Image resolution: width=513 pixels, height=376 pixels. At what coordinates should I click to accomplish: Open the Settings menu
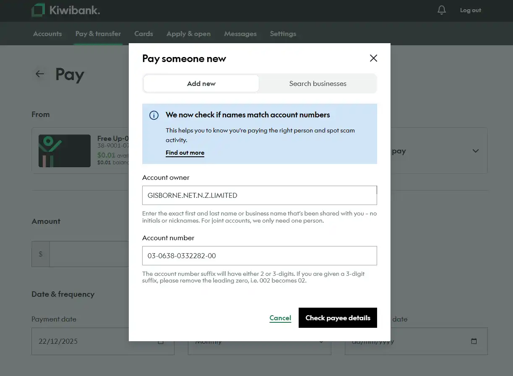click(283, 34)
